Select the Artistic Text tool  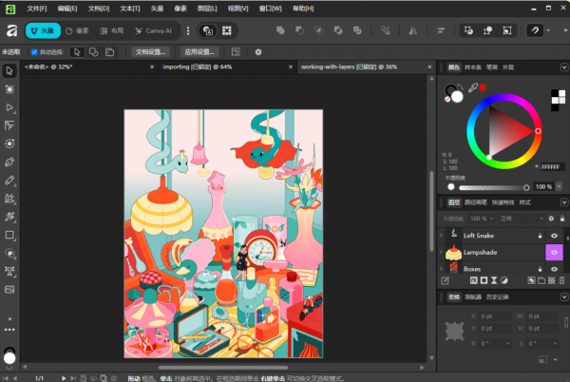[x=9, y=271]
